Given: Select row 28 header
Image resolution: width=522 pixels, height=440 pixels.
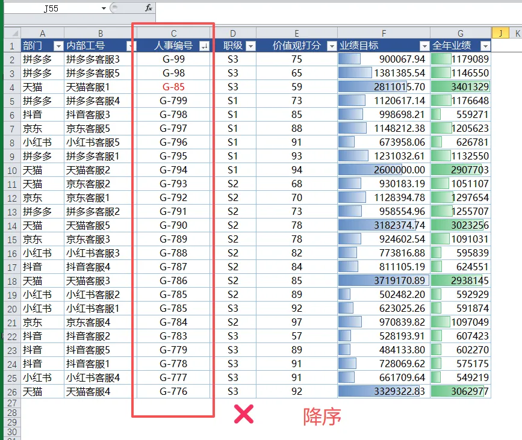Looking at the screenshot, I should (x=12, y=413).
